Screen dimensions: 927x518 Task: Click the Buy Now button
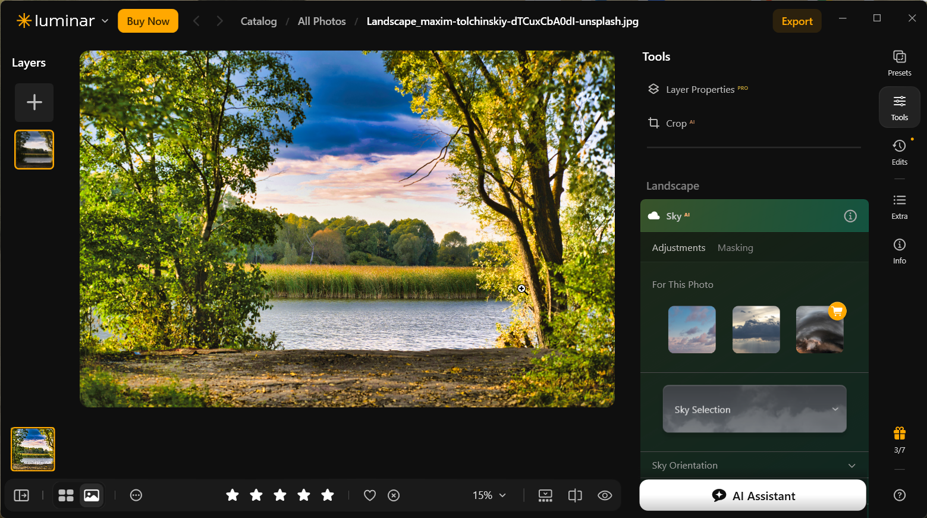(x=148, y=21)
